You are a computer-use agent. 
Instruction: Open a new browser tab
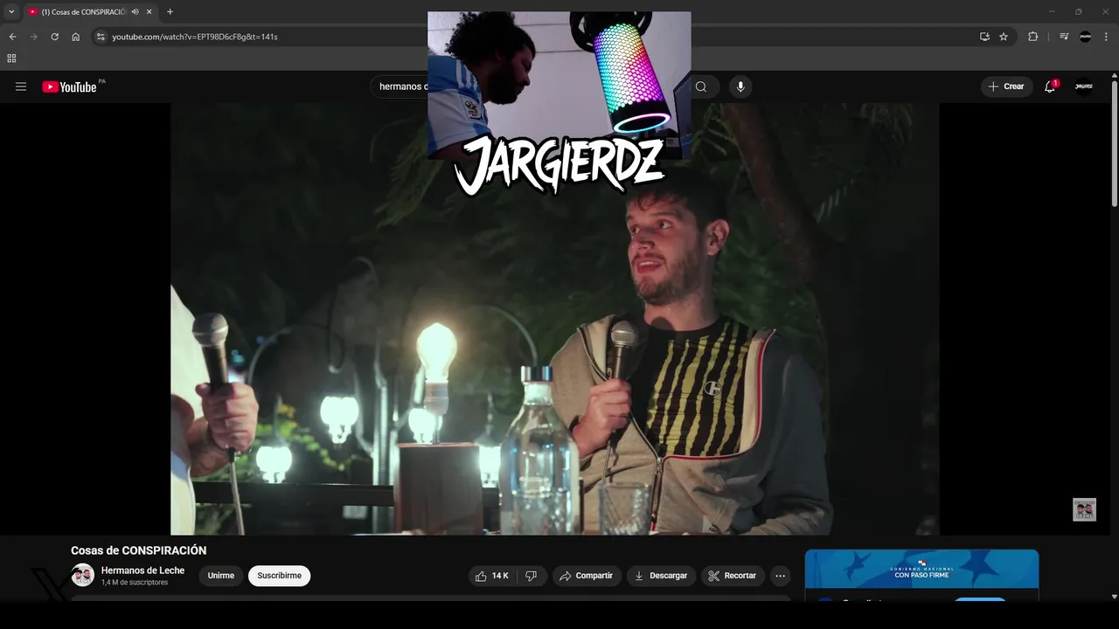pos(170,11)
